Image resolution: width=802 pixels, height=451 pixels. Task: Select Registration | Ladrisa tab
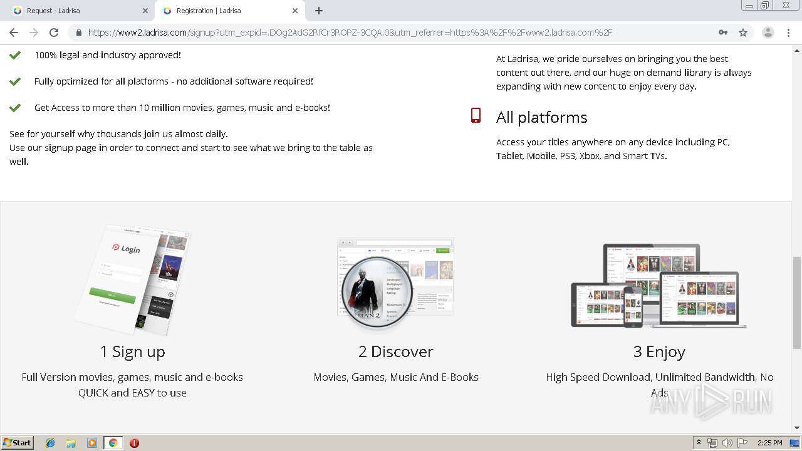coord(229,11)
